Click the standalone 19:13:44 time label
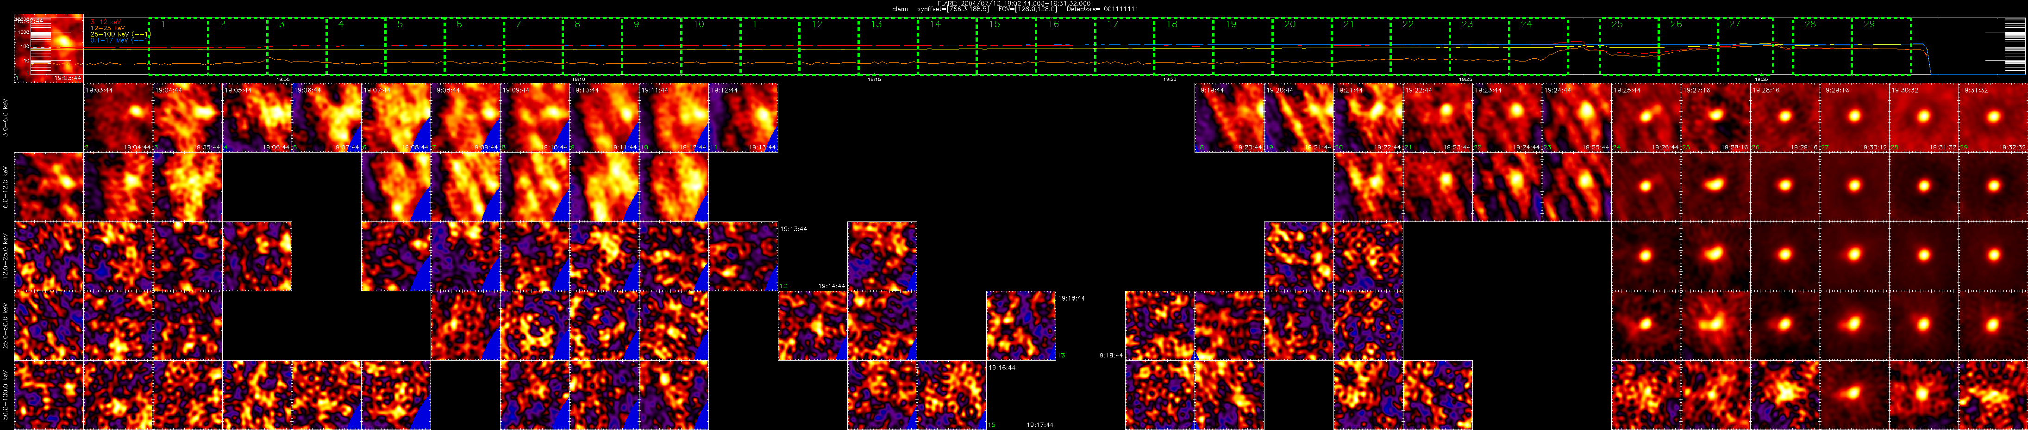This screenshot has height=430, width=2028. pos(794,229)
